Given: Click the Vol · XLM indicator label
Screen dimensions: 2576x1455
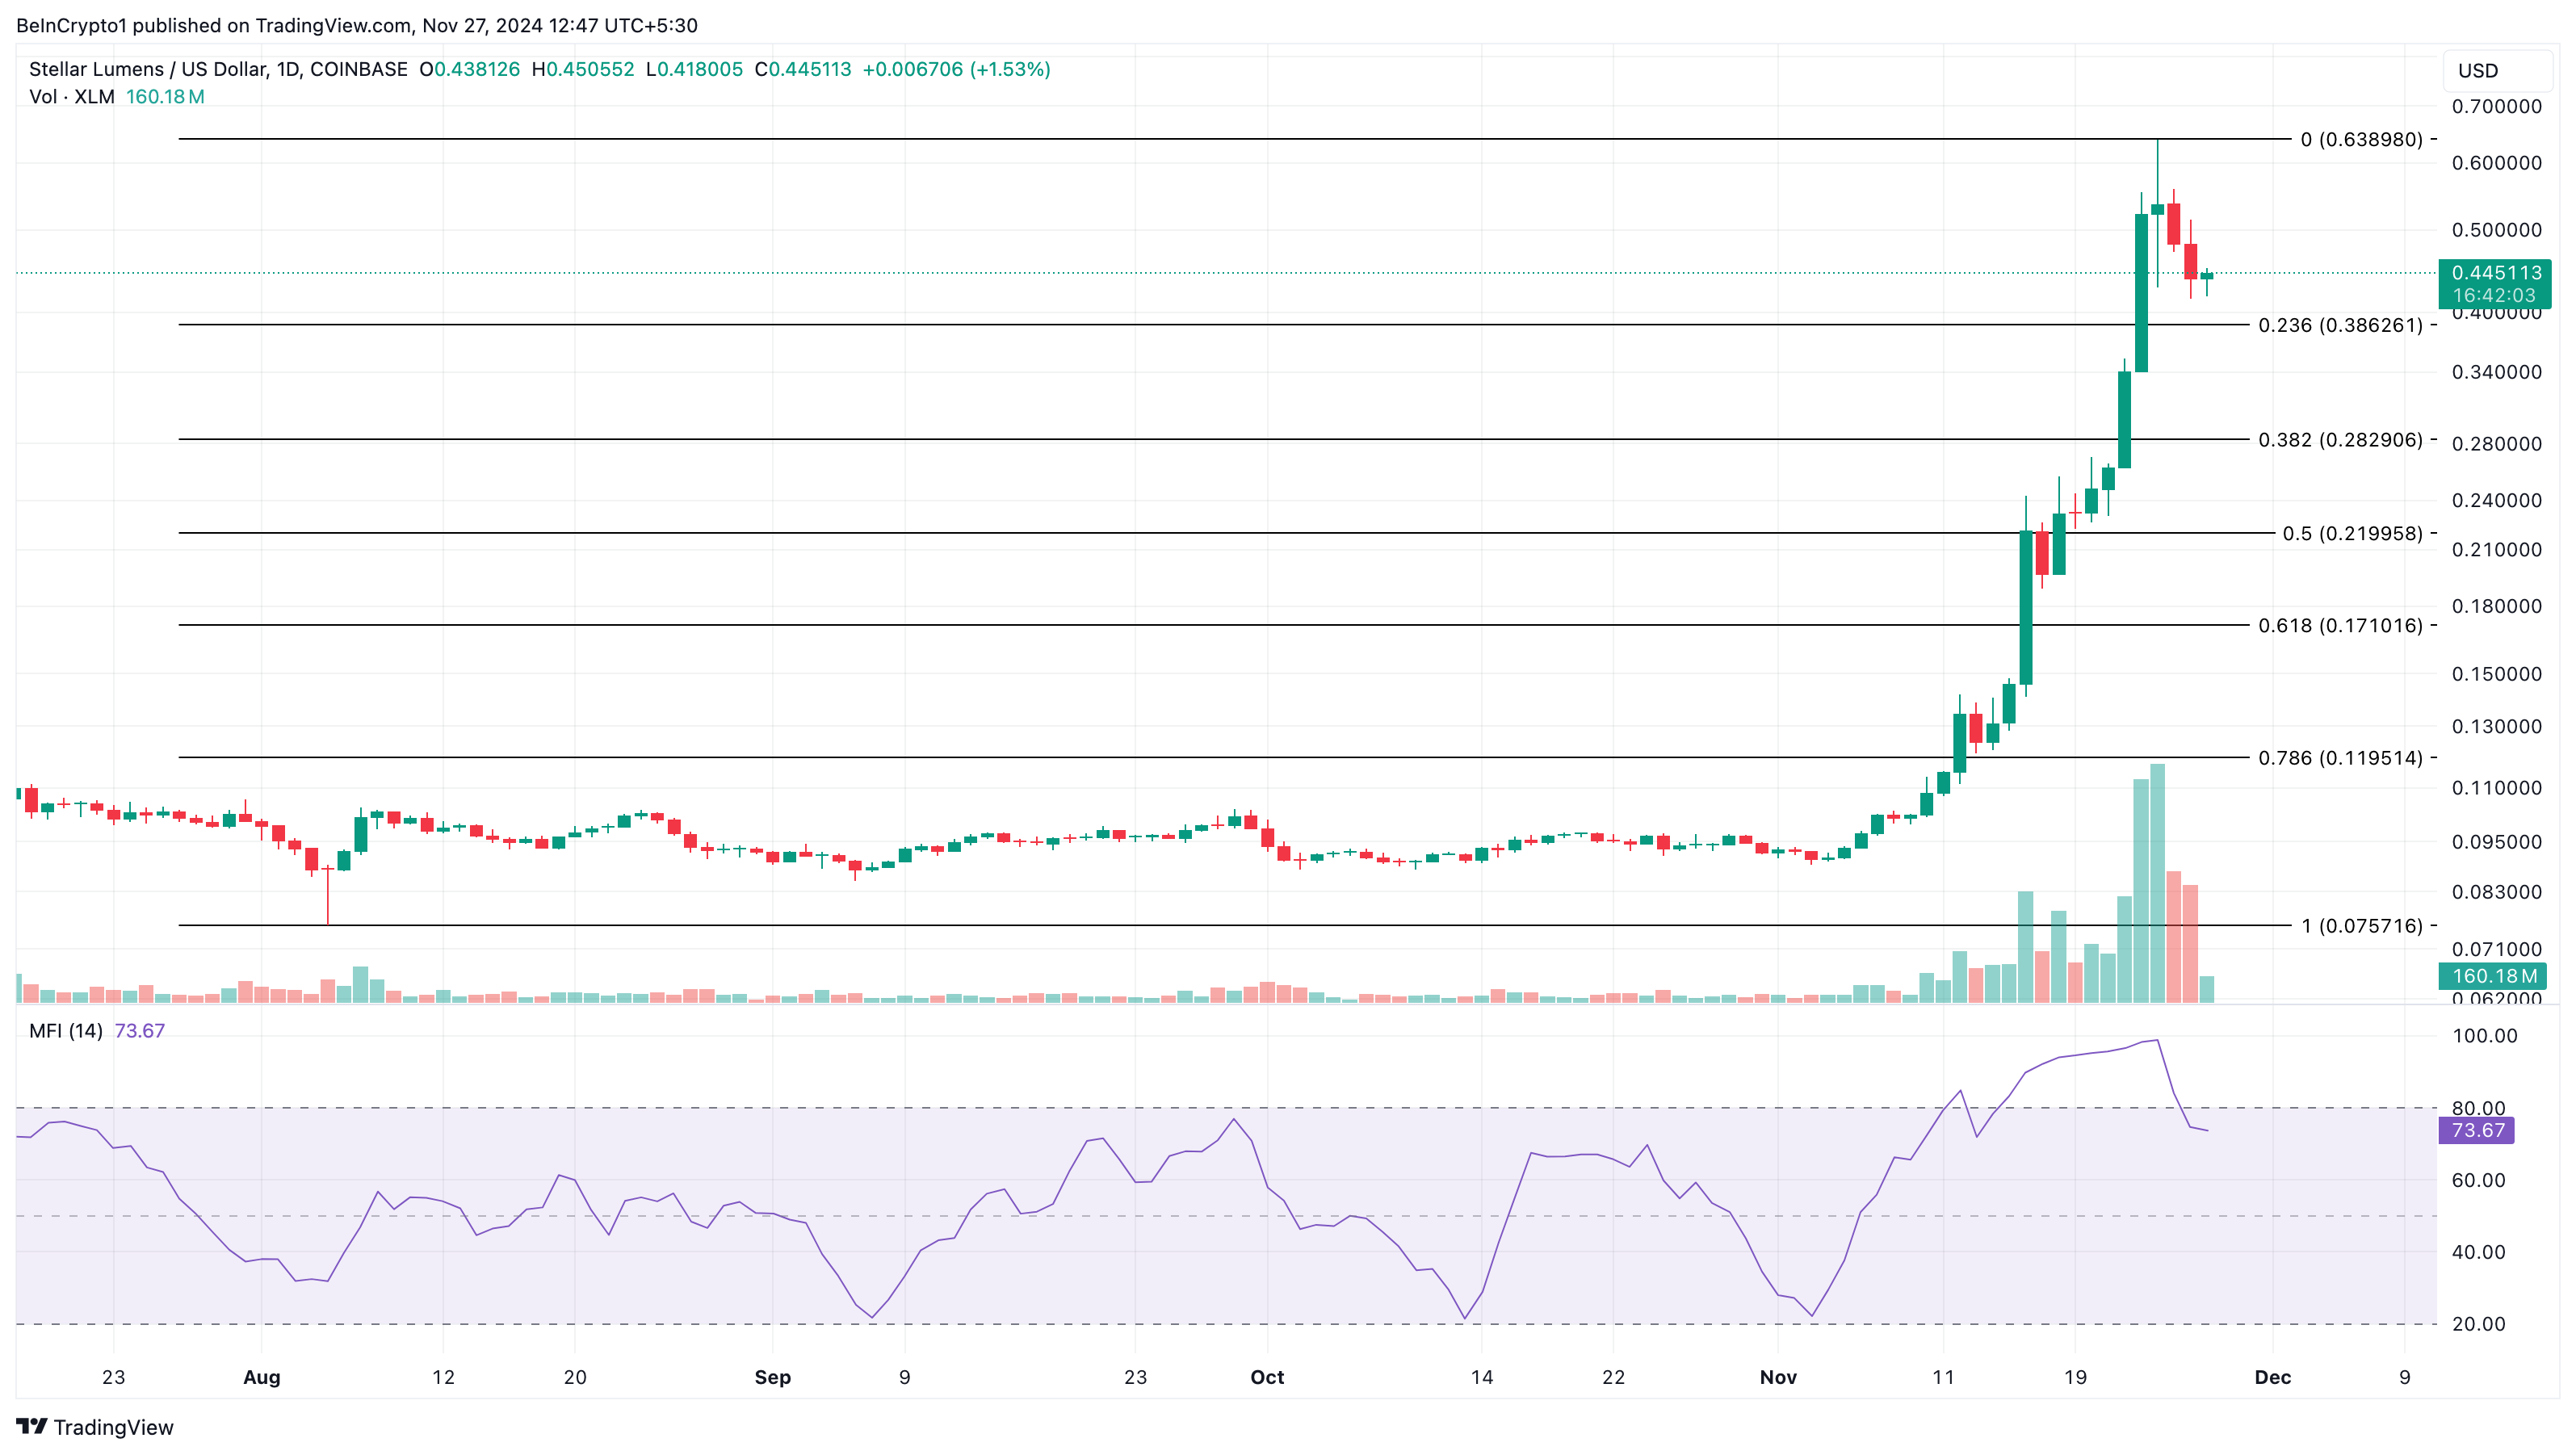Looking at the screenshot, I should (x=71, y=97).
